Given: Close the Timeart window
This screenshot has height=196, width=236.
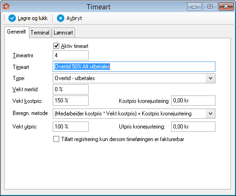Looking at the screenshot, I should coord(226,7).
